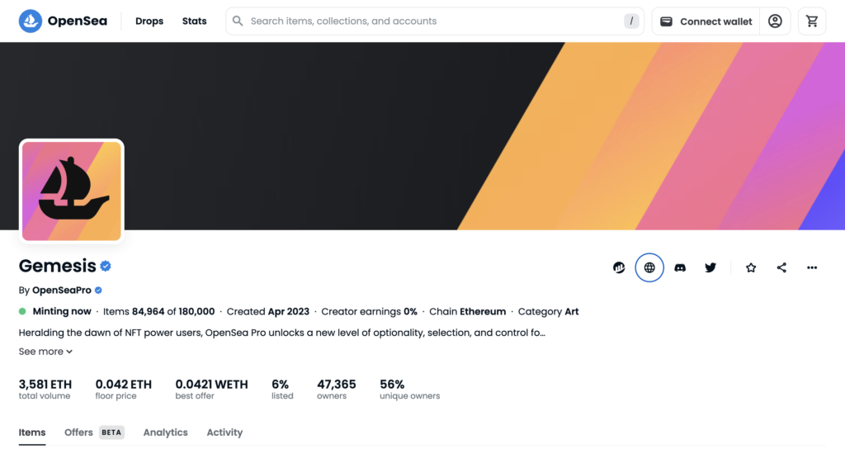Open the shopping cart

pos(812,21)
